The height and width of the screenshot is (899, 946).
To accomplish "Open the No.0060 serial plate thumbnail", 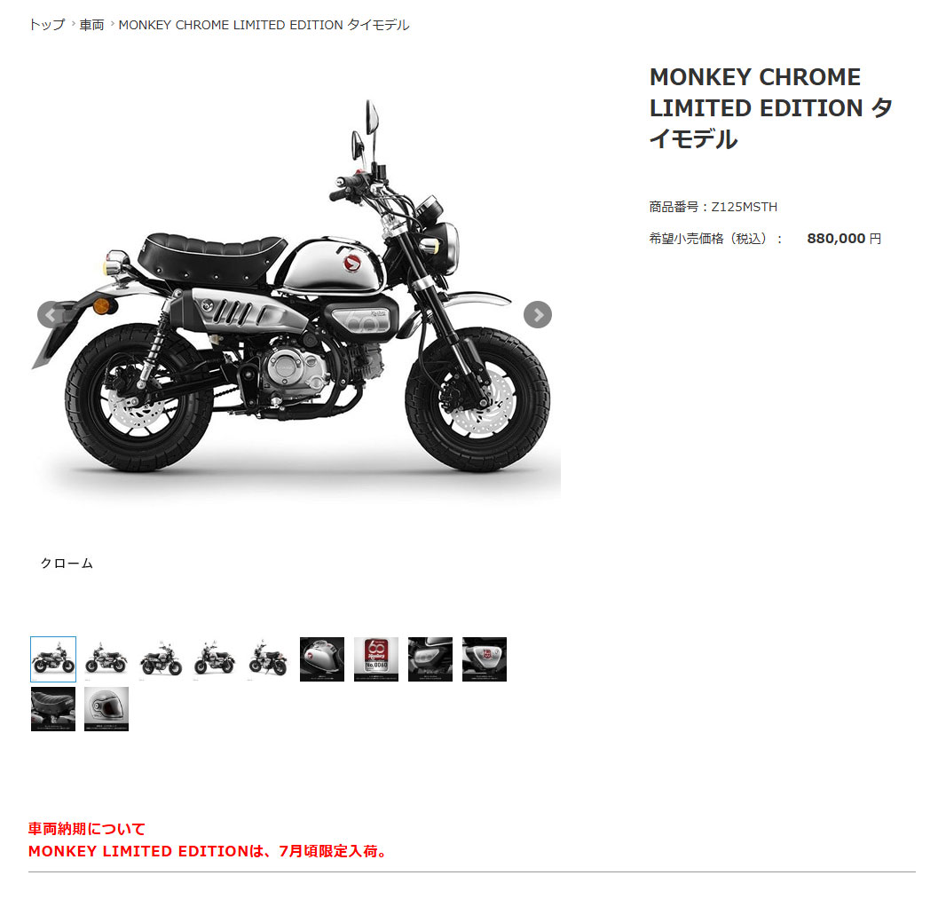I will 376,658.
